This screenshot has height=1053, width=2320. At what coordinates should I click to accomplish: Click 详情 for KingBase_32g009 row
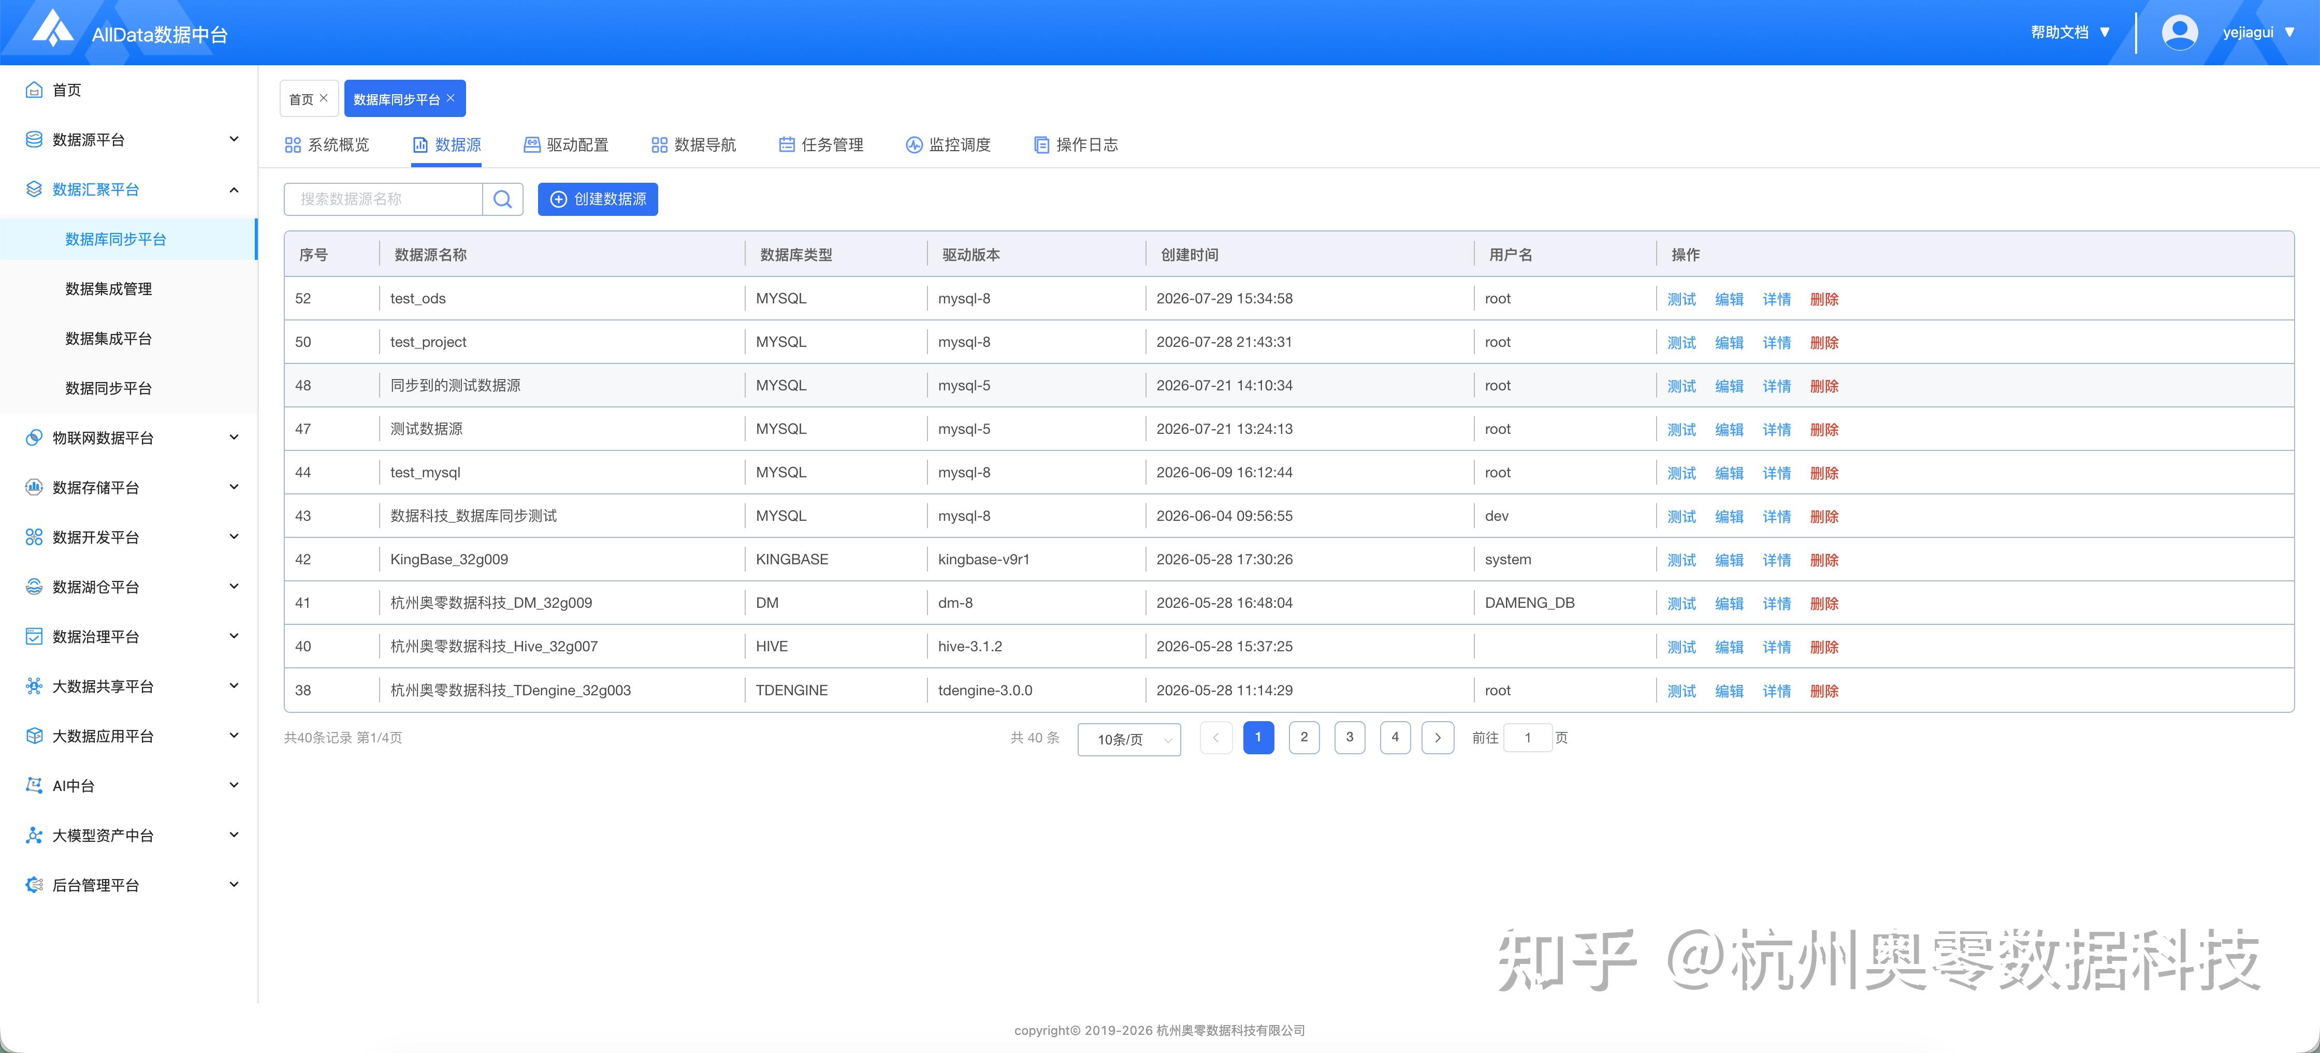pyautogui.click(x=1777, y=560)
